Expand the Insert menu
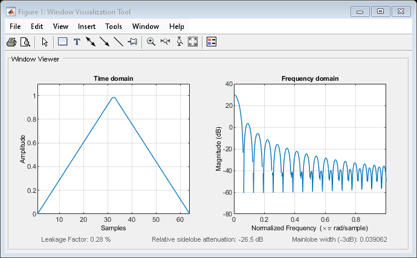417x258 pixels. pyautogui.click(x=86, y=27)
